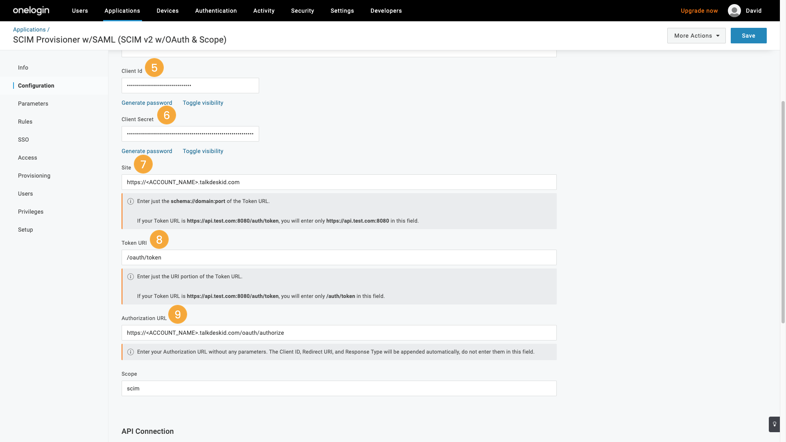
Task: Toggle visibility of the Client Id value
Action: coord(203,103)
